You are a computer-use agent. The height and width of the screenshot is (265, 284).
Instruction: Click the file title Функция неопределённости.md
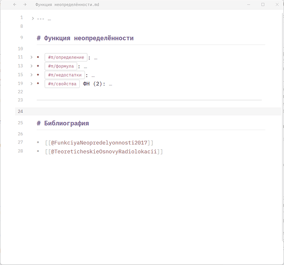pos(67,5)
